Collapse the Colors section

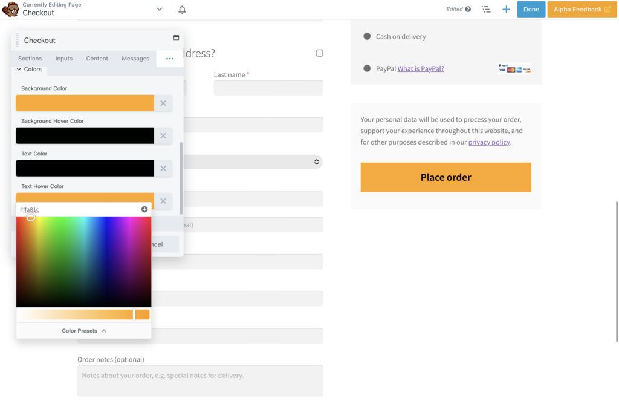[30, 69]
